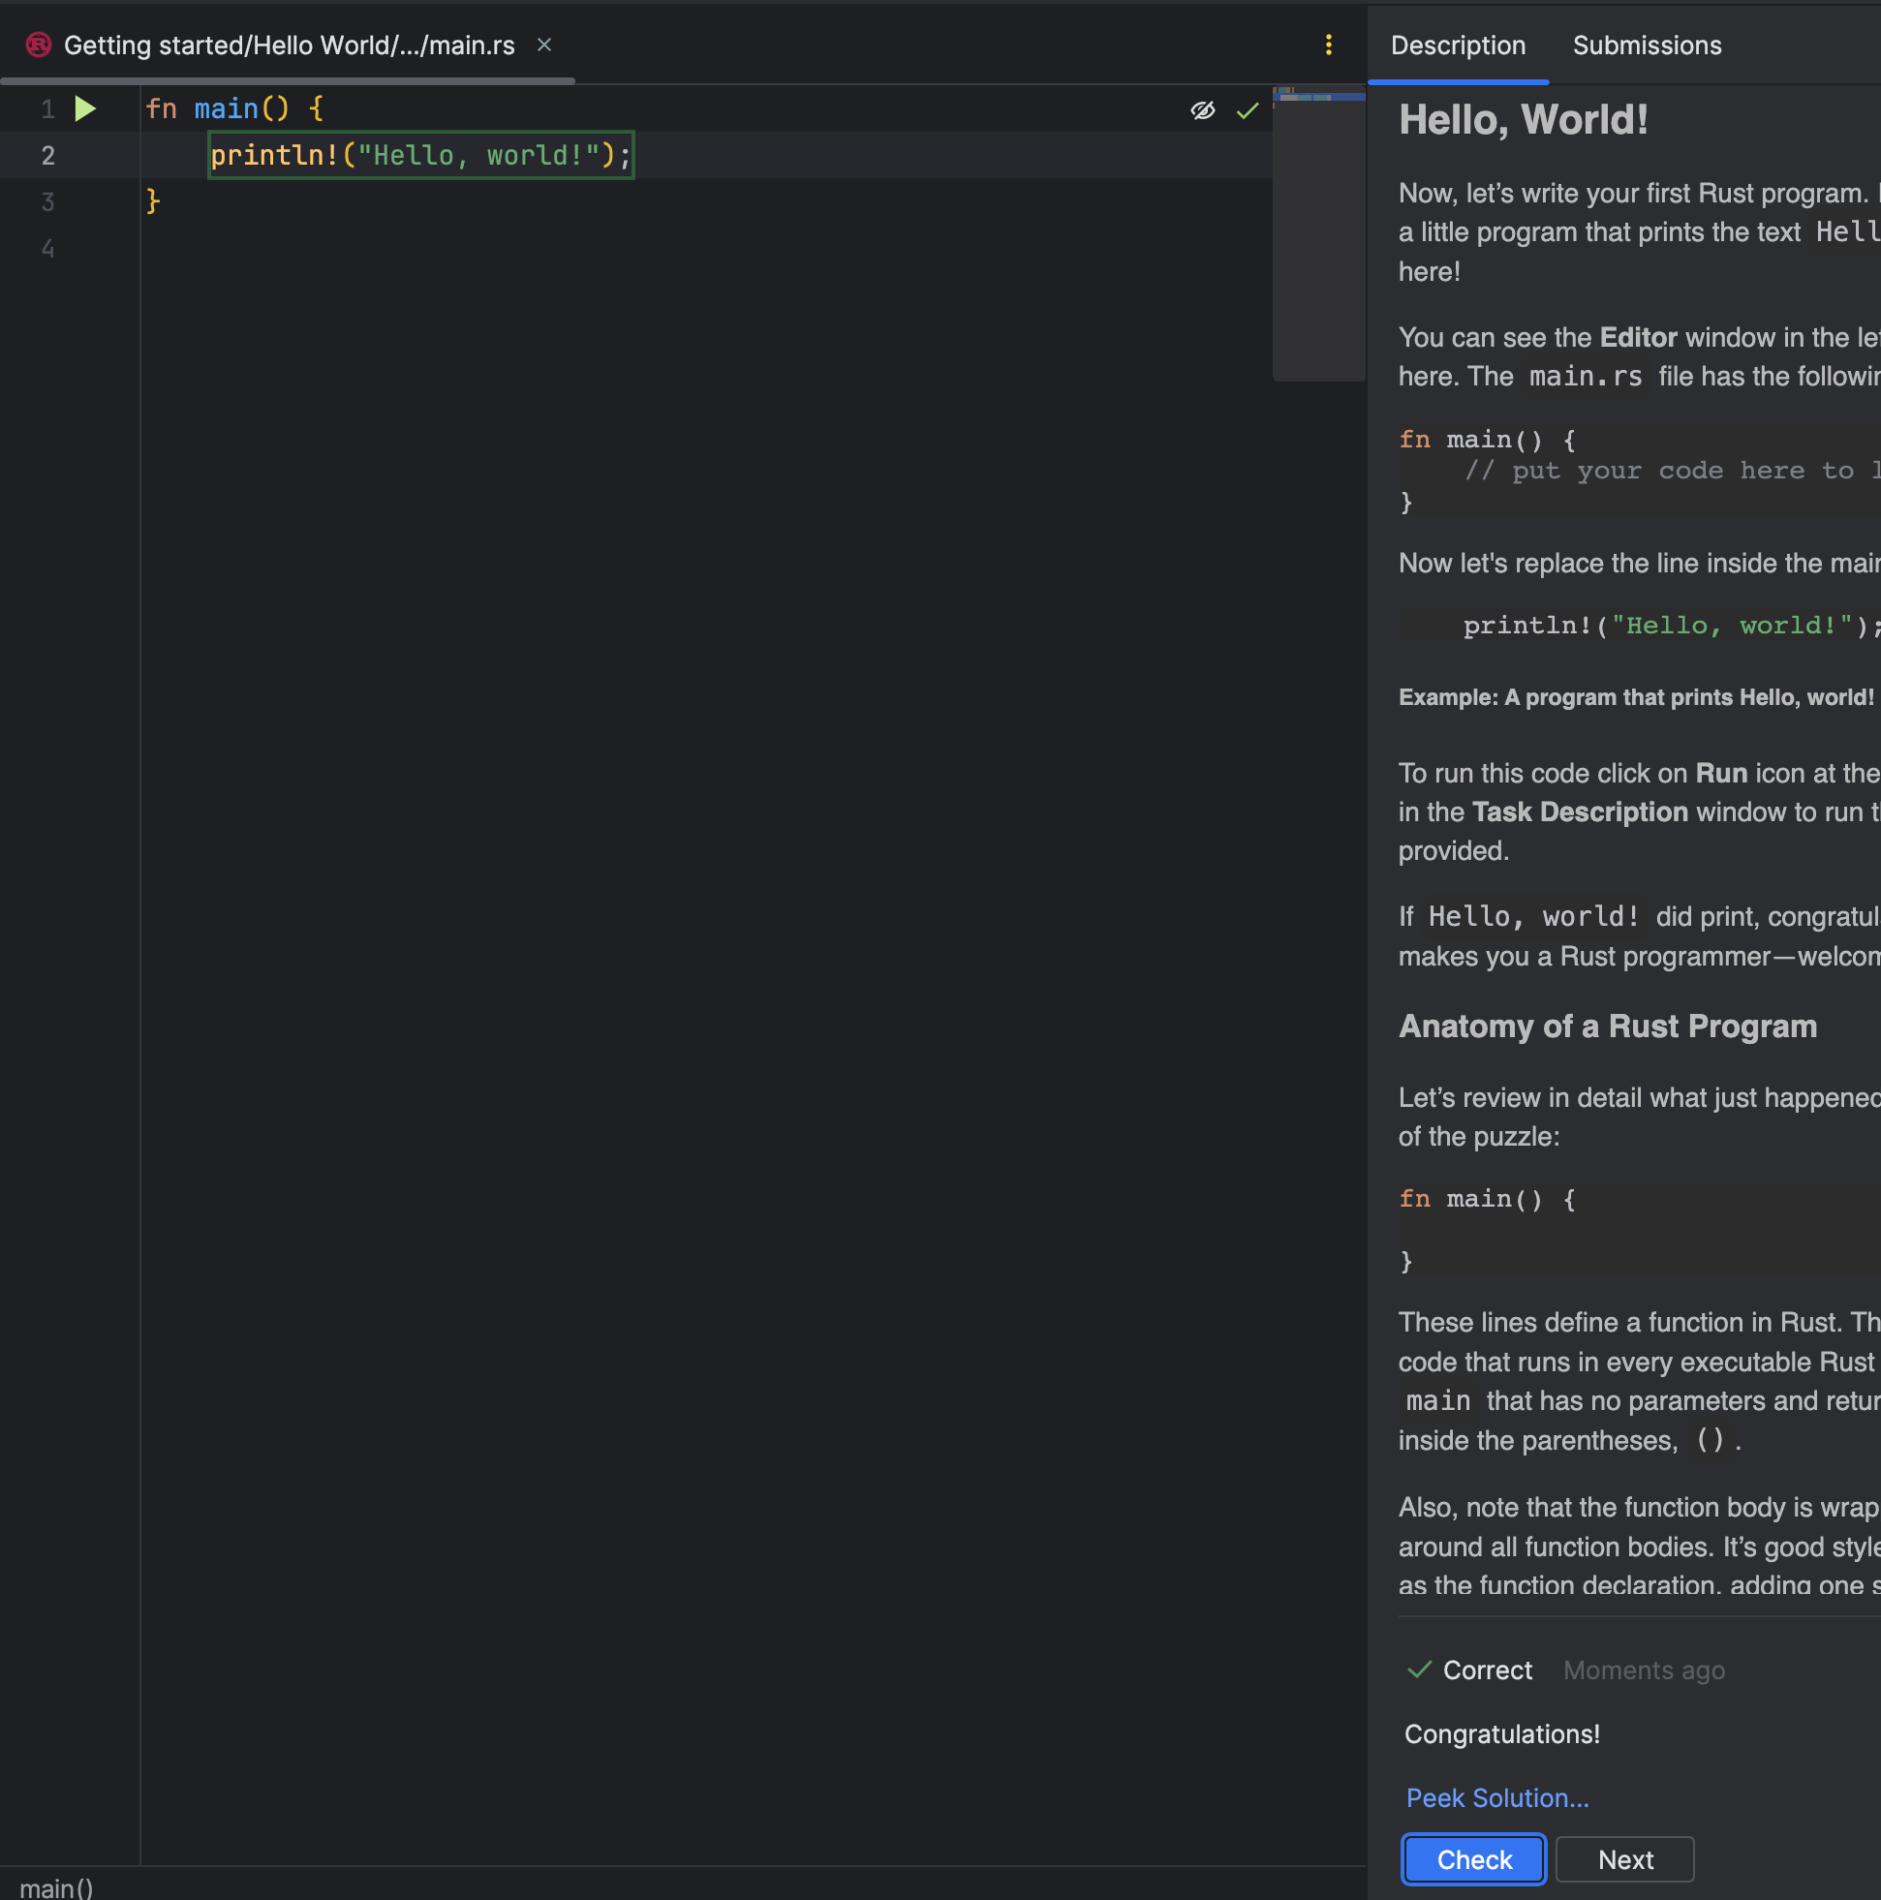Close the main.rs editor tab
Screen dimensions: 1881x1900
point(544,46)
